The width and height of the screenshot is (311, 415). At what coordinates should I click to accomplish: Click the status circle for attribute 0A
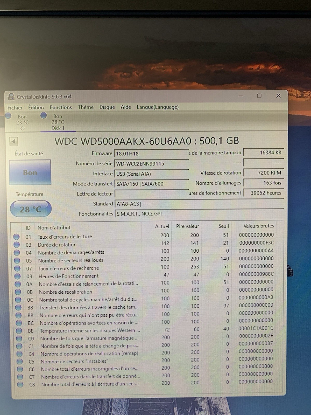click(x=18, y=284)
